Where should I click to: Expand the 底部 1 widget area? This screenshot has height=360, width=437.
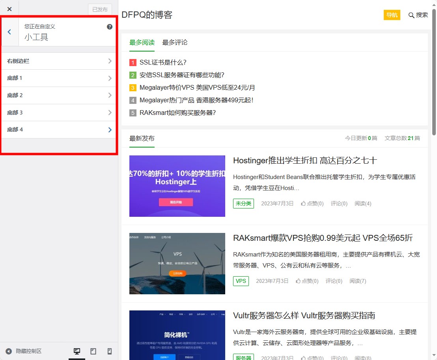click(59, 78)
